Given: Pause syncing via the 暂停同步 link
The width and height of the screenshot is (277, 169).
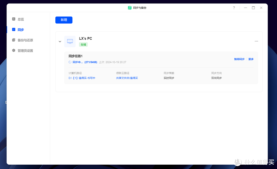Looking at the screenshot, I should pos(239,59).
